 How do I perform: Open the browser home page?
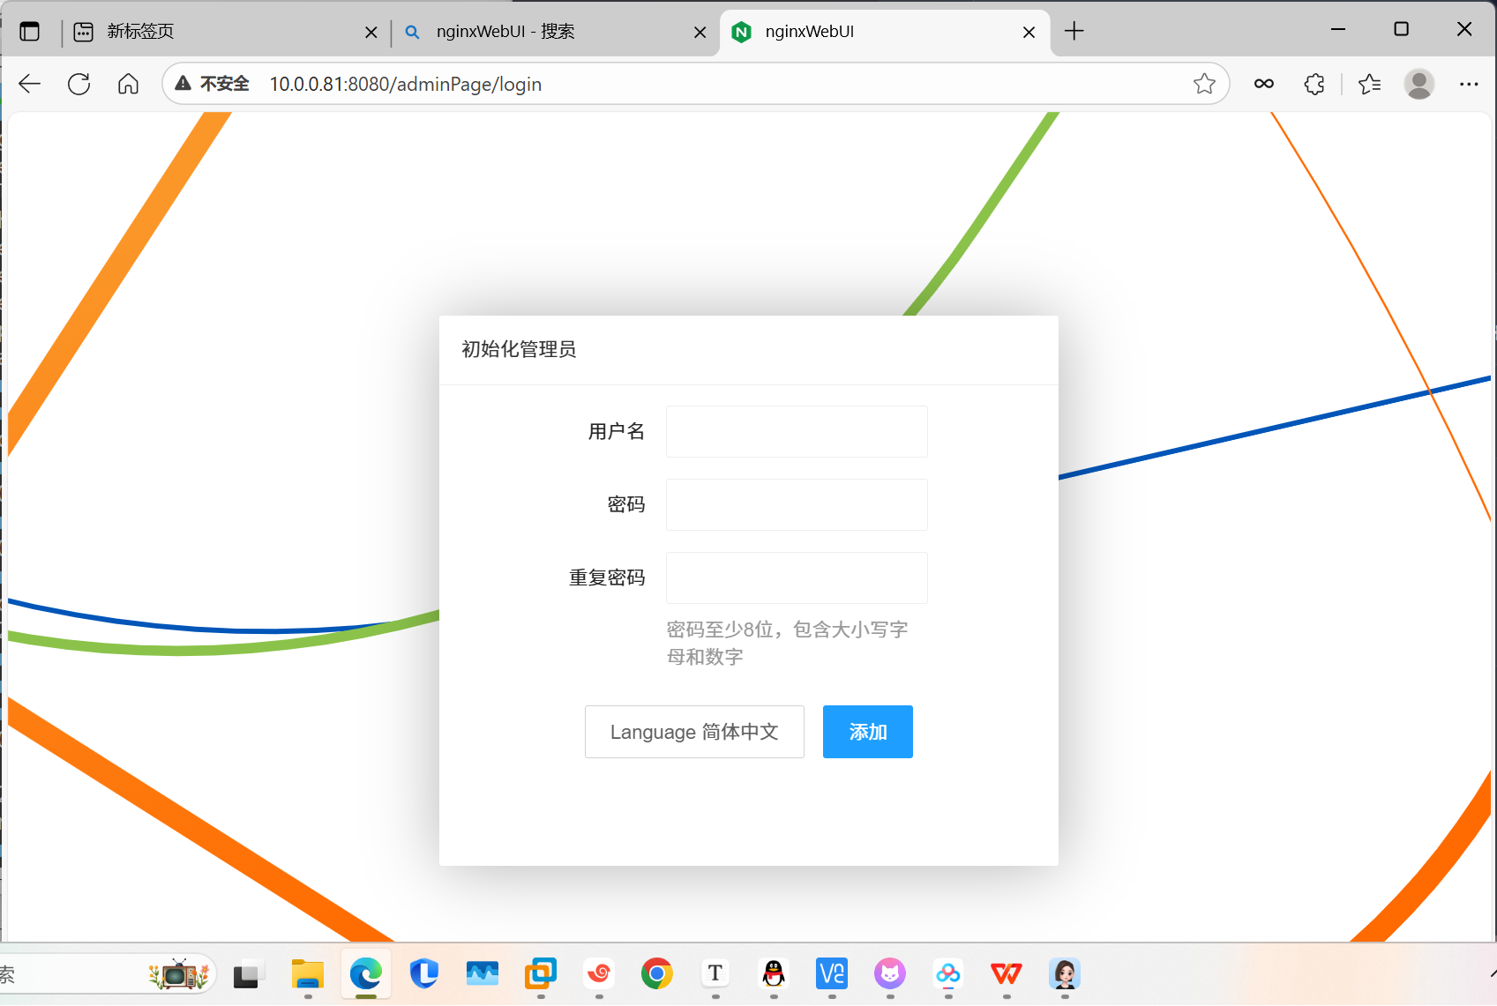pos(129,84)
